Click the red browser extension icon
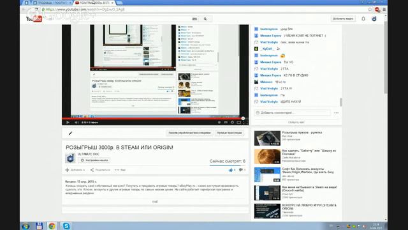 click(x=377, y=10)
